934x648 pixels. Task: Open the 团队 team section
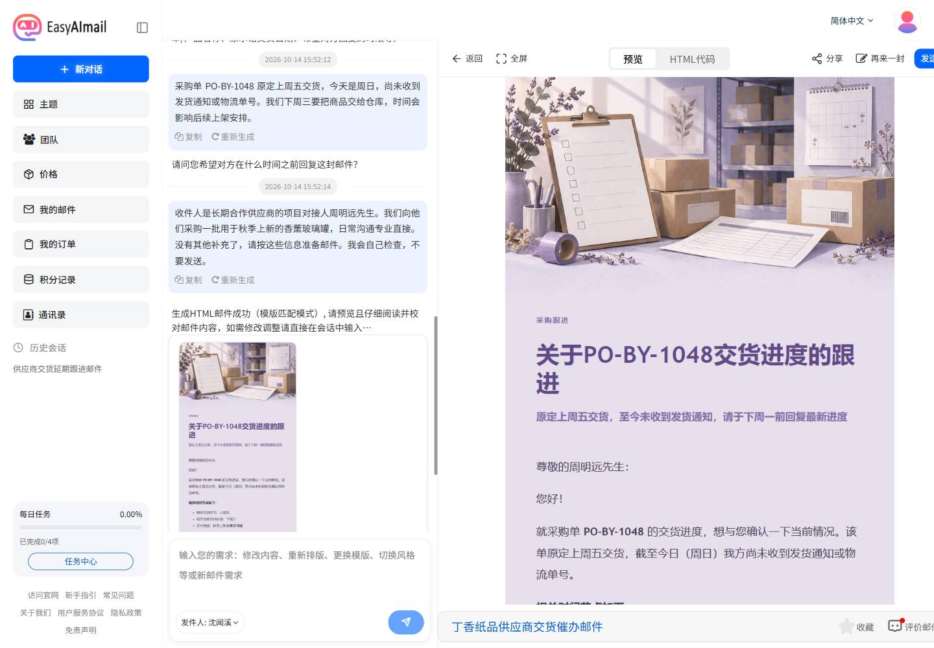tap(81, 139)
